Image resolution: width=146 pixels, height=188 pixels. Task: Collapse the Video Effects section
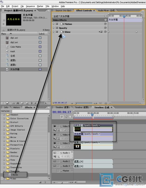point(105,20)
